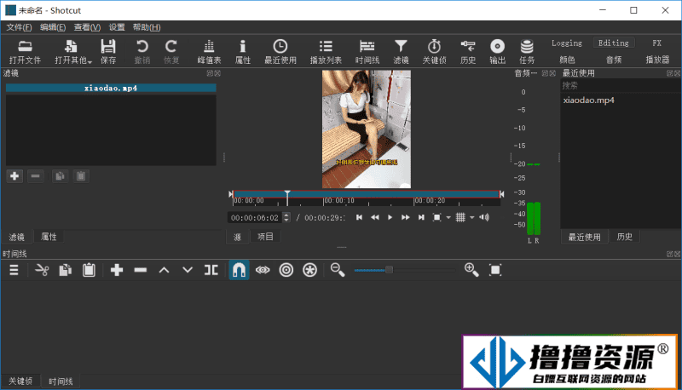The width and height of the screenshot is (682, 390).
Task: Toggle ripple edit mode
Action: [286, 270]
